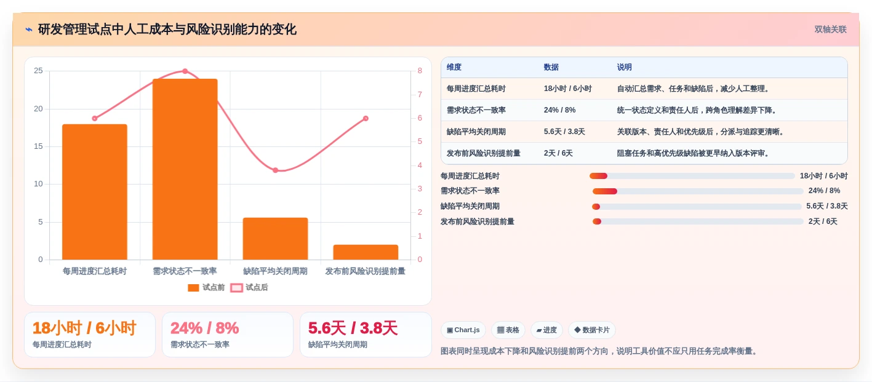Select the 数据卡片 tag chip

click(591, 330)
